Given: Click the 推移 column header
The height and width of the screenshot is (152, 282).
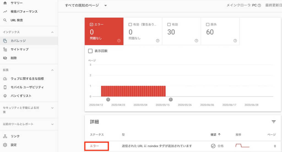Looking at the screenshot, I should (x=238, y=135).
